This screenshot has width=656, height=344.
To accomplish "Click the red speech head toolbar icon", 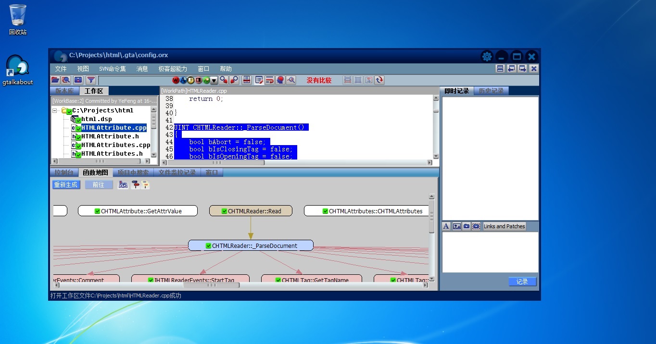I will (x=280, y=80).
